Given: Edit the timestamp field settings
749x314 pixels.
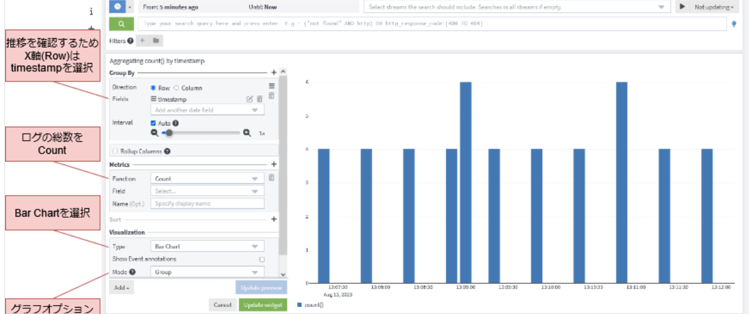Looking at the screenshot, I should [x=249, y=99].
